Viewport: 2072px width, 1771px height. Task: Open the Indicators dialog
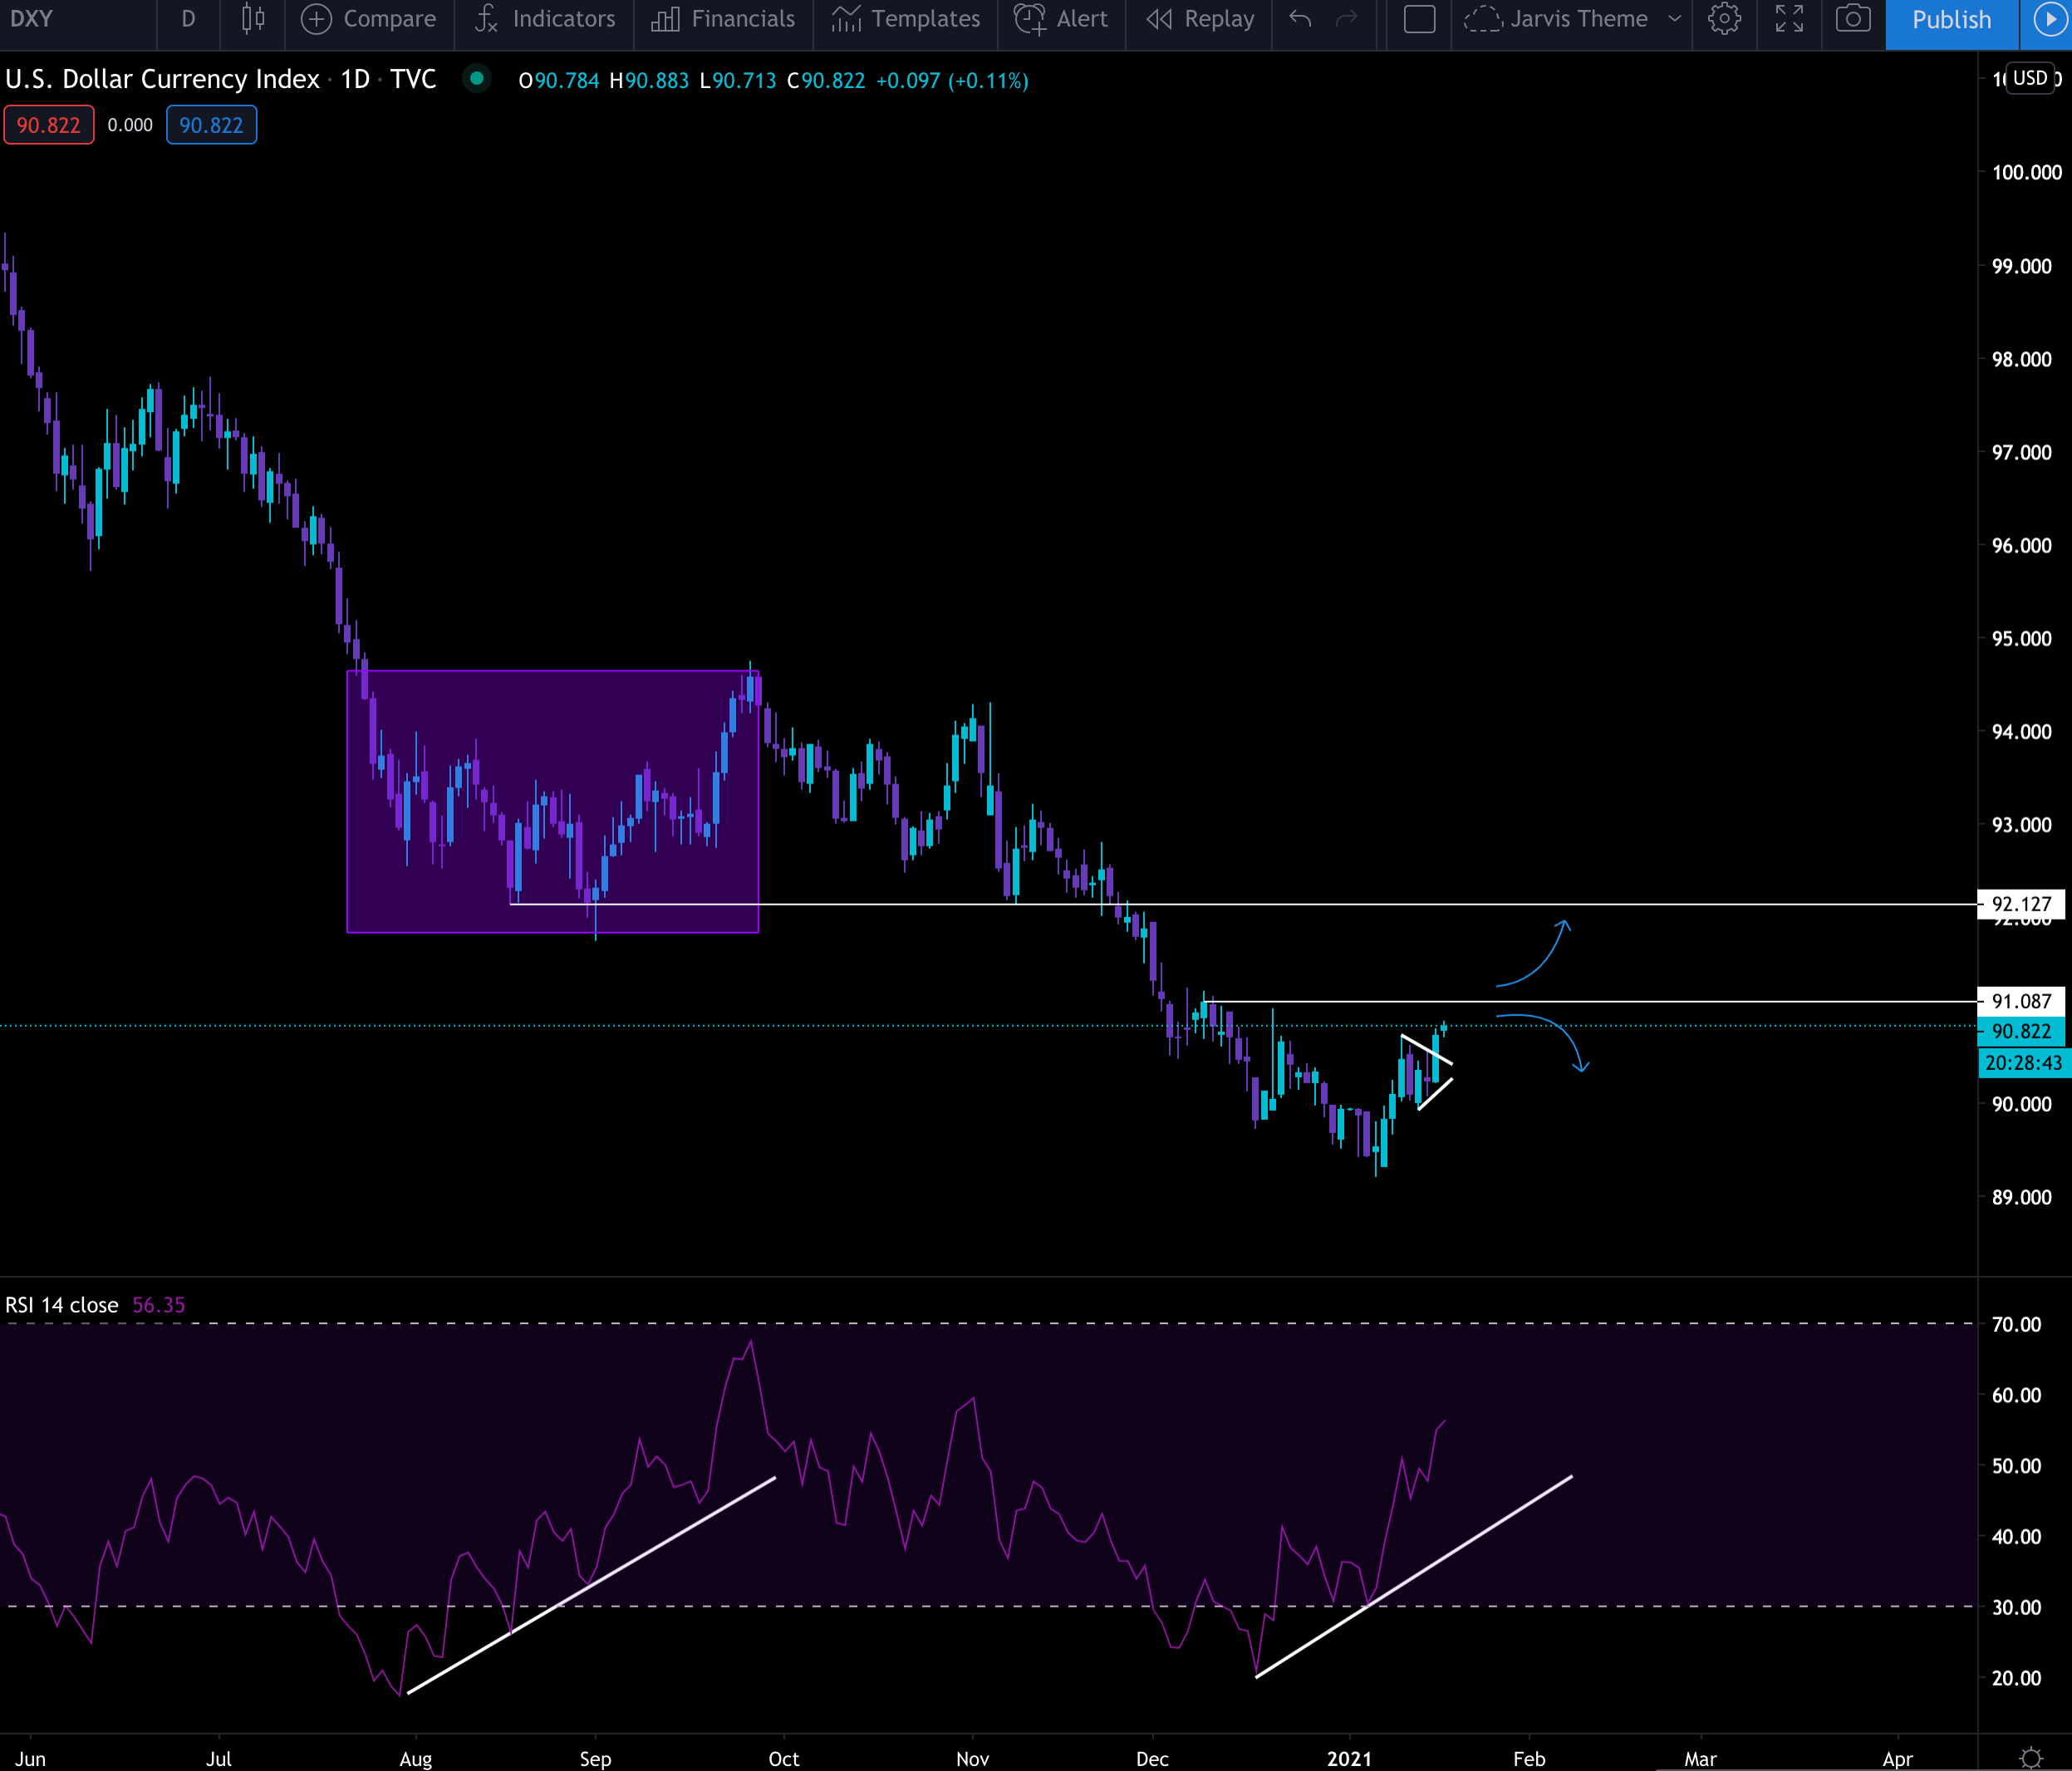tap(545, 19)
